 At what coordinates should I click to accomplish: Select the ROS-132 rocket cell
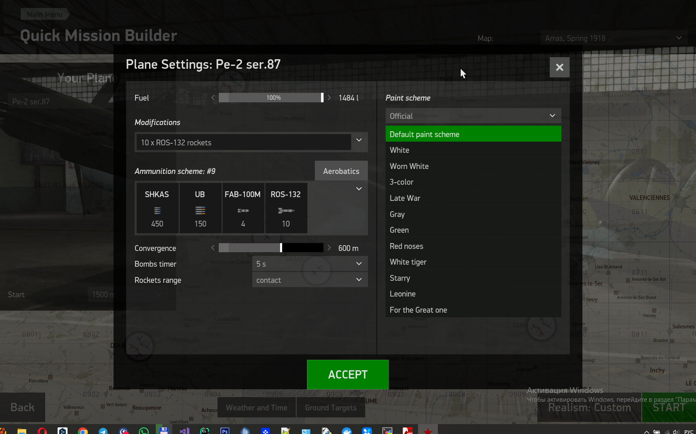coord(286,208)
